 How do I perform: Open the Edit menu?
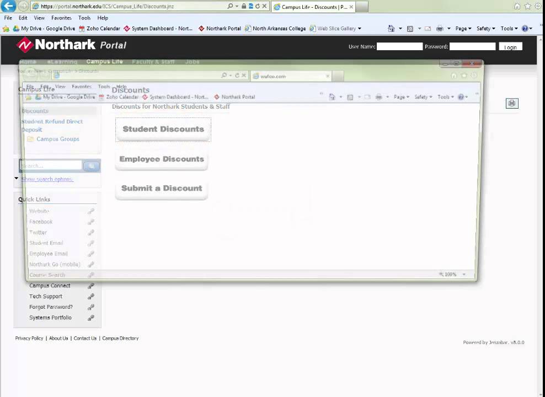tap(23, 18)
